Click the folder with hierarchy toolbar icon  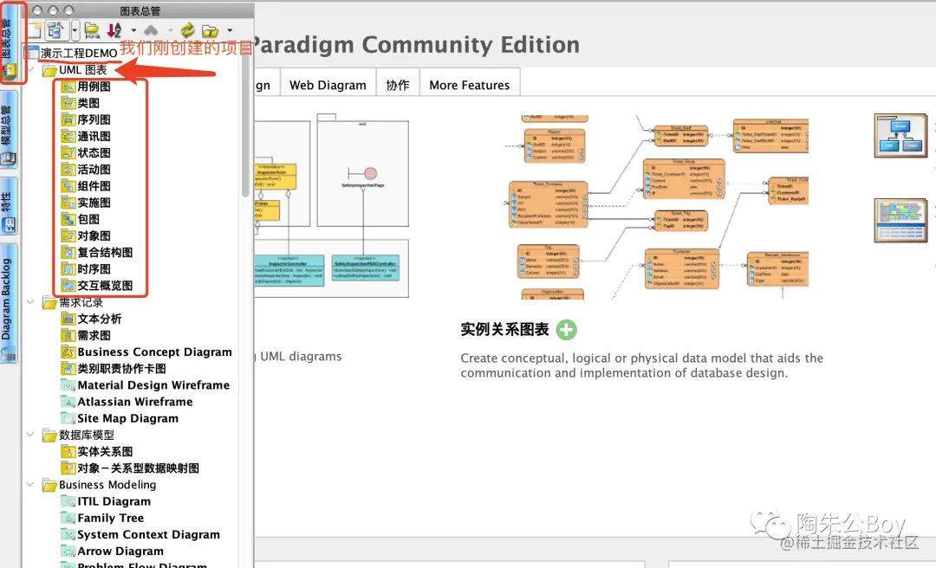point(92,29)
